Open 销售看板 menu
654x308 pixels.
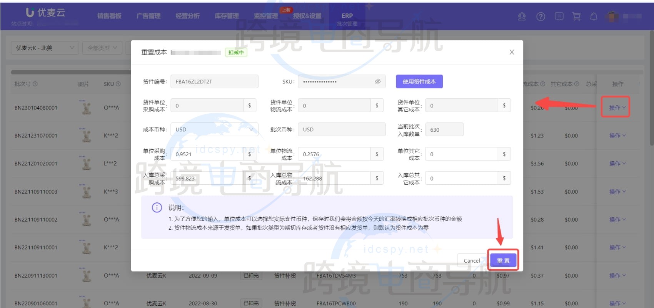pos(109,16)
